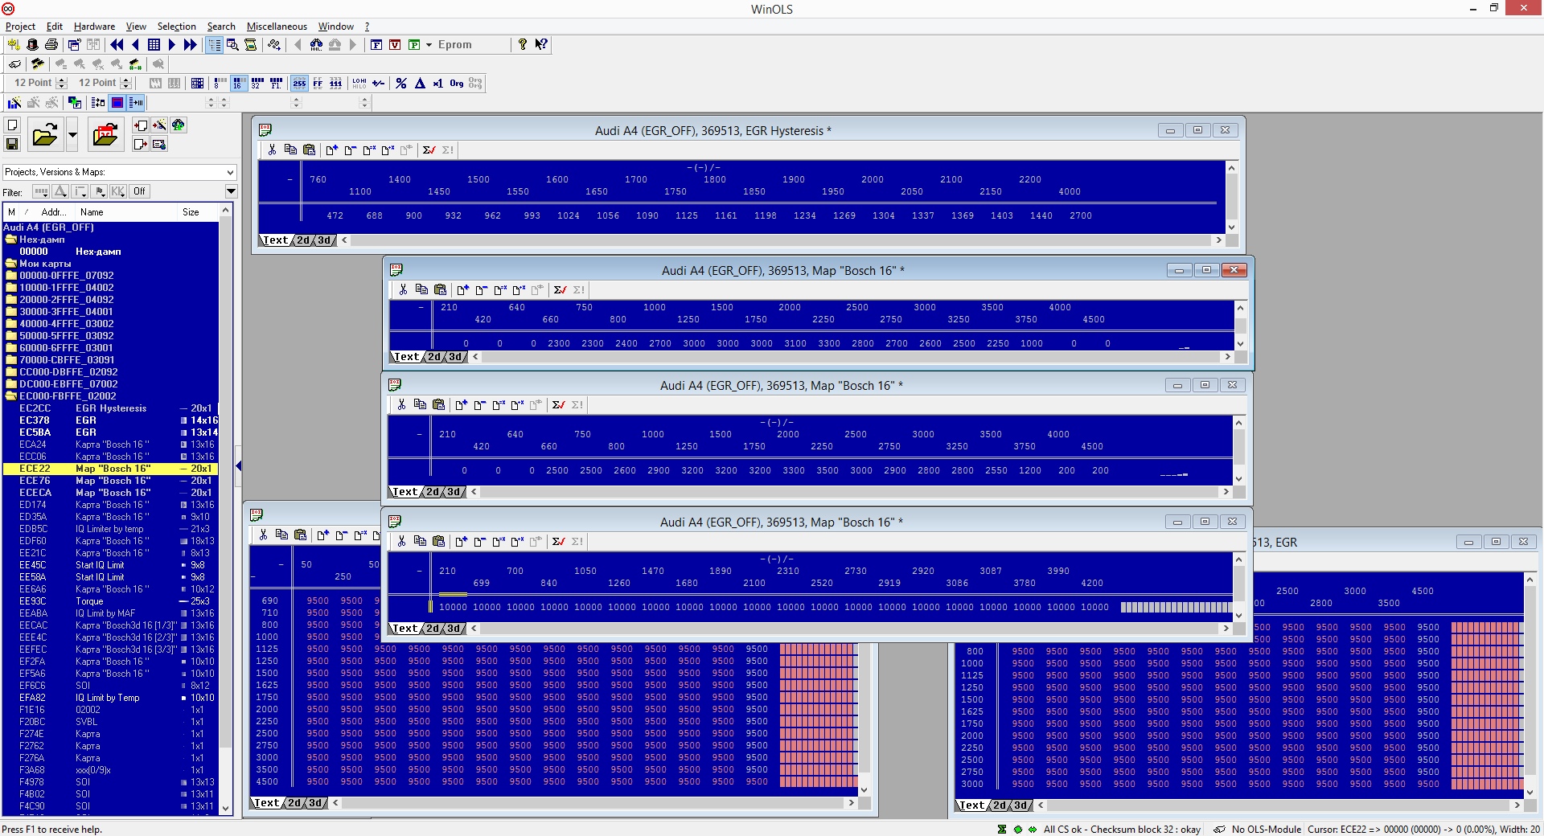Click the top hat icon in main toolbar
This screenshot has width=1544, height=836.
(33, 45)
